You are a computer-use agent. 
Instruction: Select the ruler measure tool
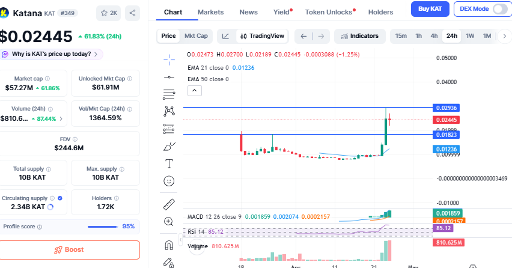(169, 204)
